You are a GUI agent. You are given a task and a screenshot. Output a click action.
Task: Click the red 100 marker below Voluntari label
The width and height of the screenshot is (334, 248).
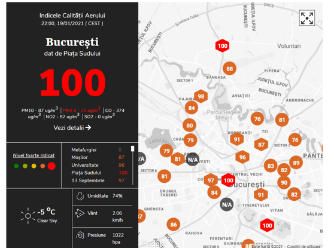coord(223,46)
